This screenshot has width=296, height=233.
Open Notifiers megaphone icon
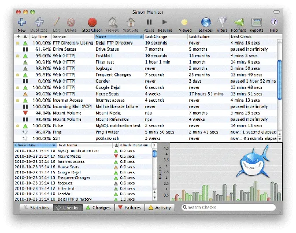pyautogui.click(x=239, y=23)
